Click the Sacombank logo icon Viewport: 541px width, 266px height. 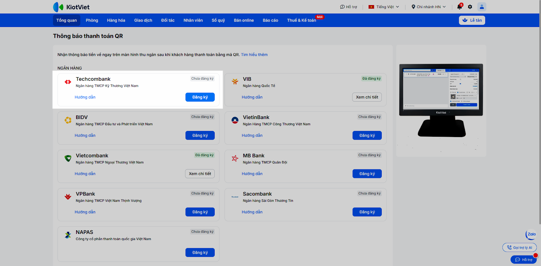pyautogui.click(x=235, y=196)
